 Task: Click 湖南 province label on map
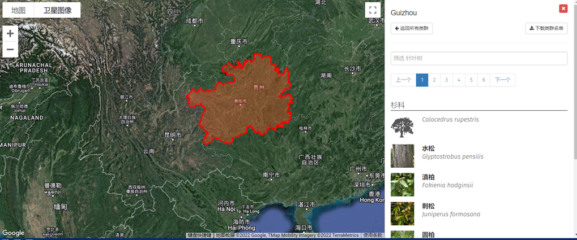click(326, 76)
